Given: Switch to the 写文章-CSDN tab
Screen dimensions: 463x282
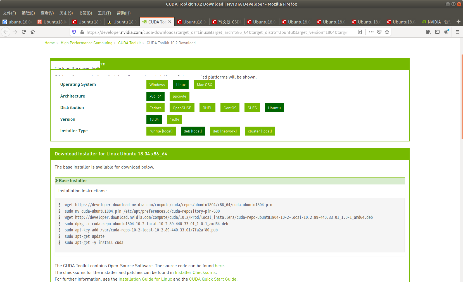Looking at the screenshot, I should (x=227, y=22).
